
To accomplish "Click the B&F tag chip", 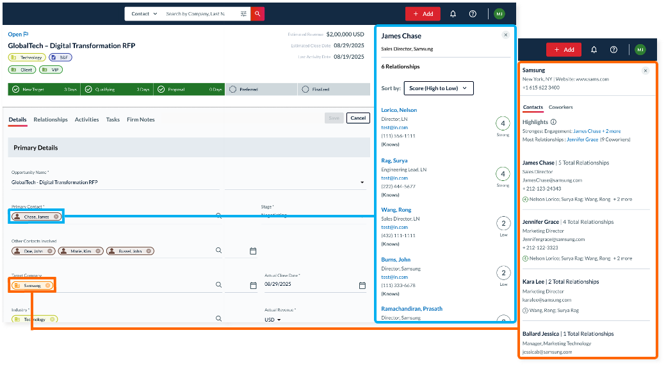I will pos(60,58).
